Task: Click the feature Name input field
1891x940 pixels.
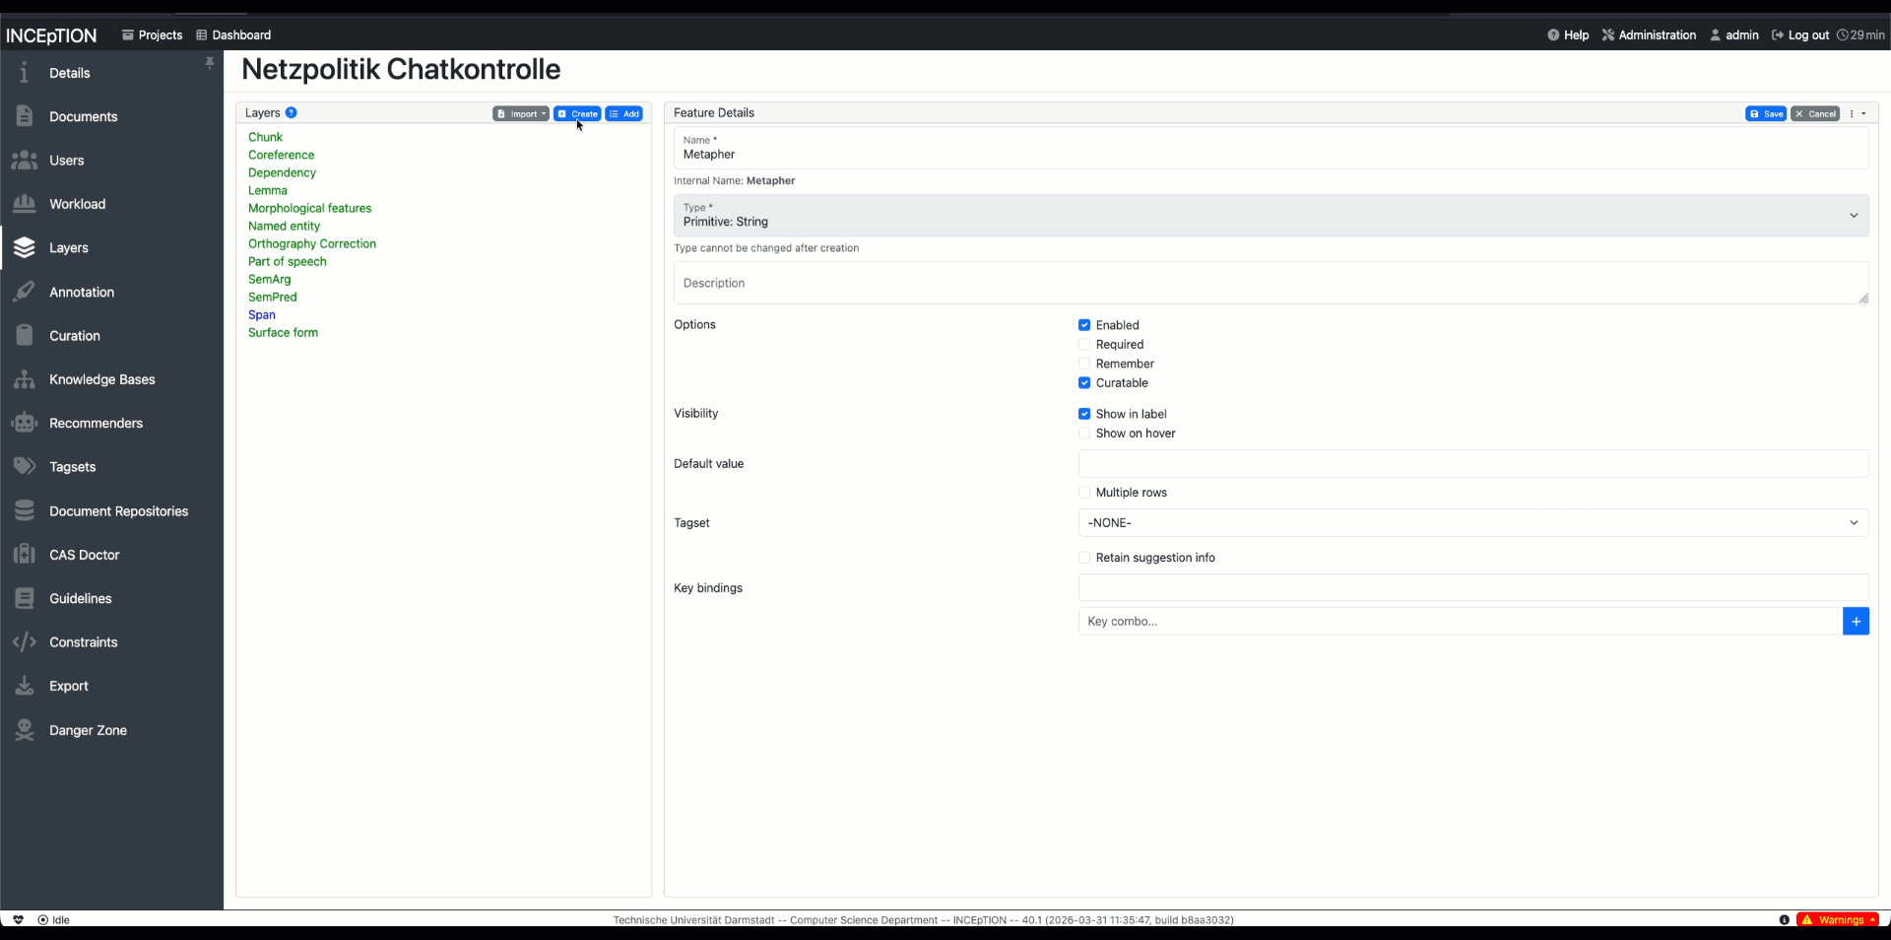Action: [x=1271, y=148]
